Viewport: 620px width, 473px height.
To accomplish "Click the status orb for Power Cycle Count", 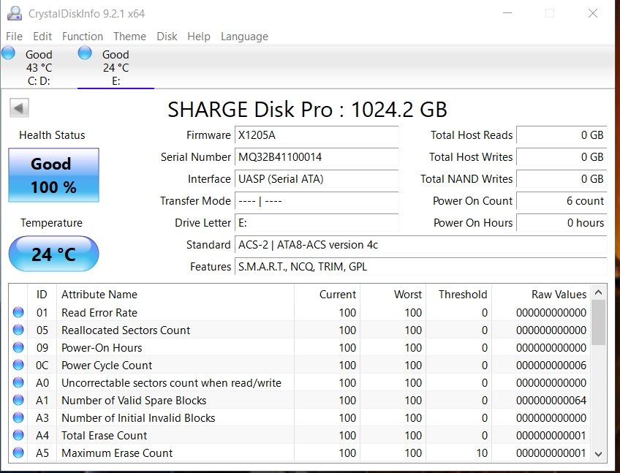I will [x=18, y=366].
